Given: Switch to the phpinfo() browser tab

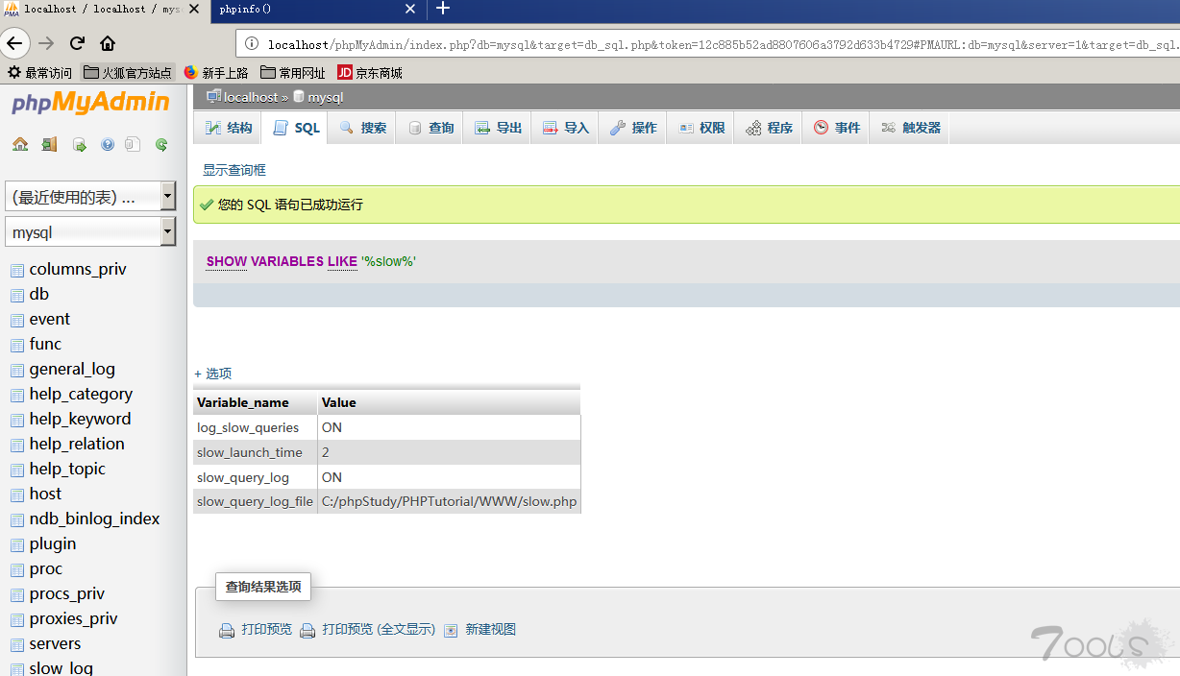Looking at the screenshot, I should pos(317,9).
